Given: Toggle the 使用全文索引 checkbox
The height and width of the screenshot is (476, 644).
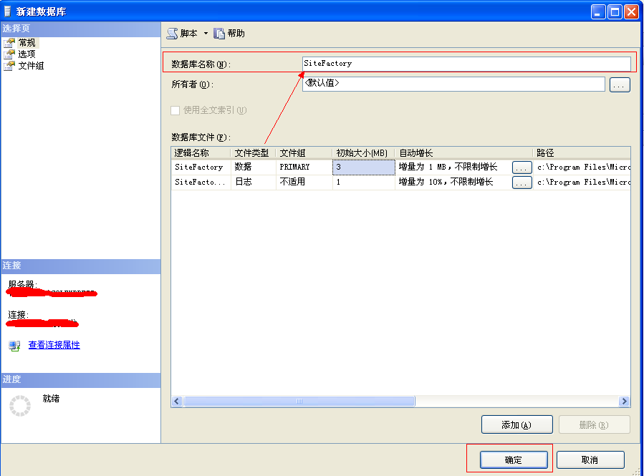Looking at the screenshot, I should tap(175, 110).
